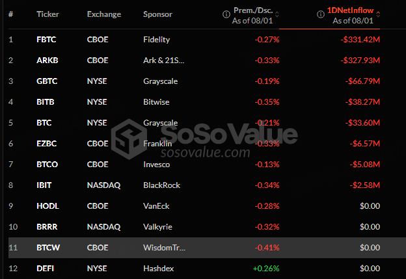Click the Ticker column header
This screenshot has width=406, height=279.
point(47,14)
